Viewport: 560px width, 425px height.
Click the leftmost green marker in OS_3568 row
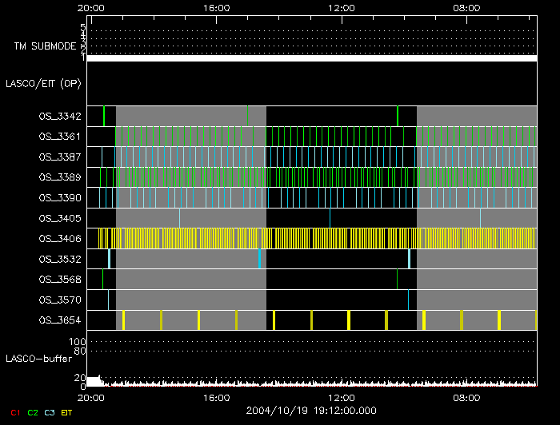pyautogui.click(x=102, y=279)
